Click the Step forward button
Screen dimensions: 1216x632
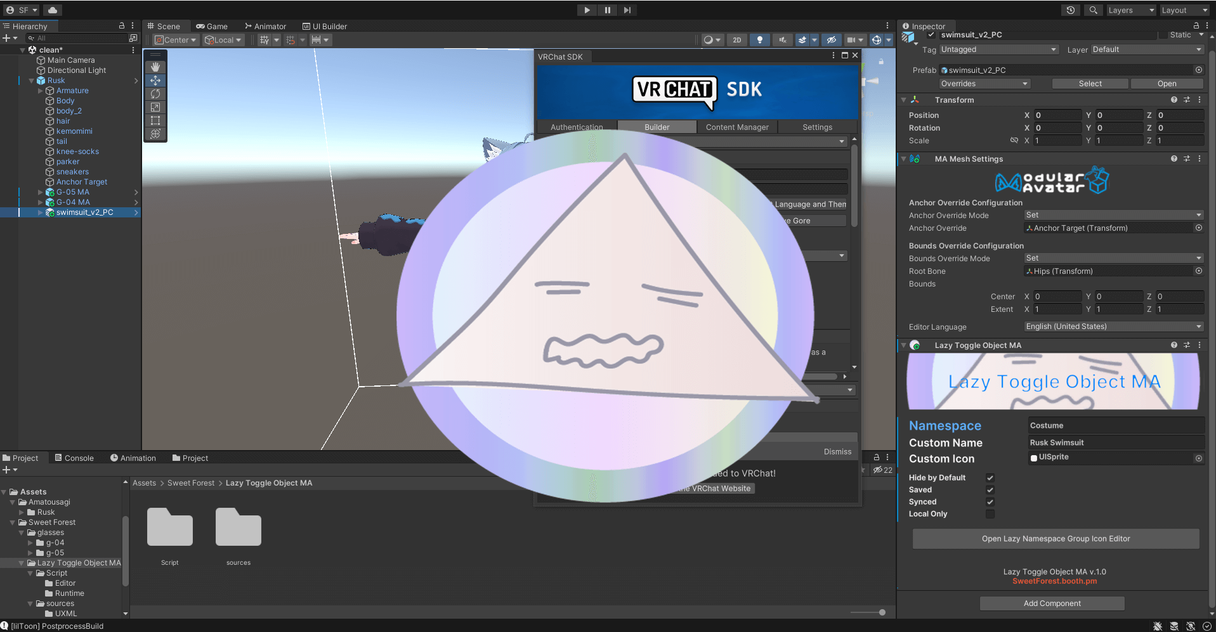coord(627,10)
